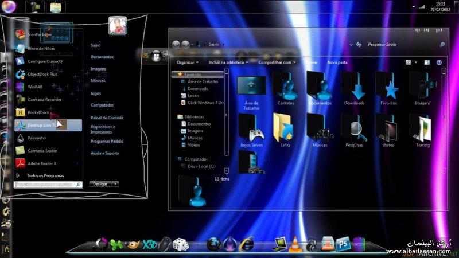Open Explorer help icon
Screen dimensions: 459x258
[x=439, y=62]
